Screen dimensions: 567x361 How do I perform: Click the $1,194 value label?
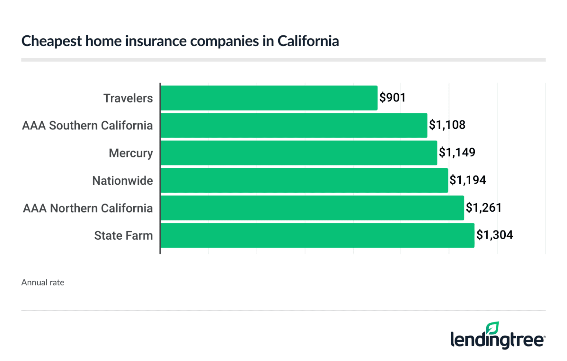[x=468, y=180]
